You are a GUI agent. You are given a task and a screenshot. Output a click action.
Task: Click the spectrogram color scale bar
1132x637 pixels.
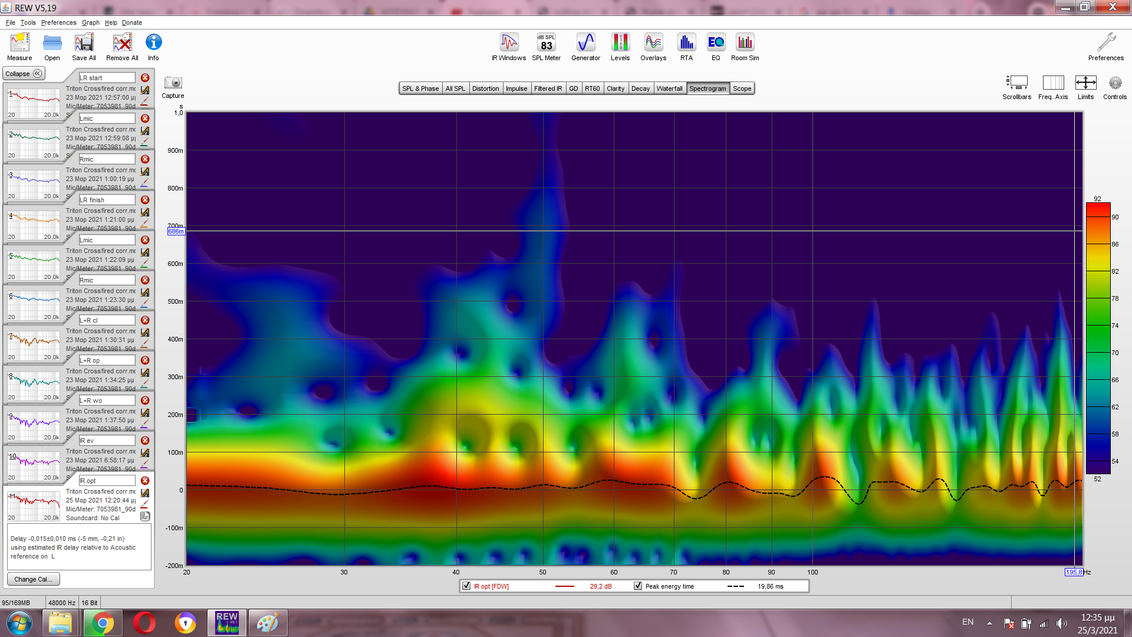click(x=1098, y=338)
